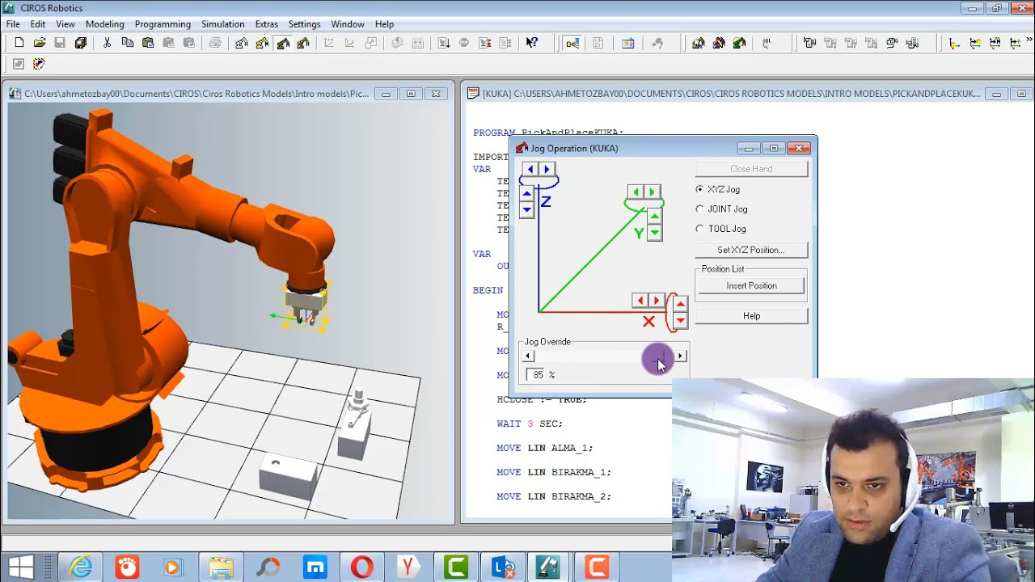Screen dimensions: 1035x582
Task: Rotate Y right with green arrow
Action: (652, 192)
